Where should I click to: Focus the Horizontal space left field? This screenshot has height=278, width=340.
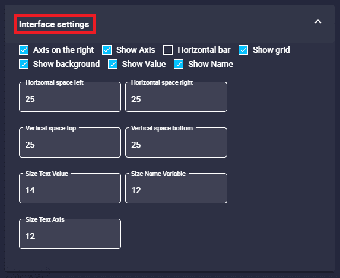70,97
